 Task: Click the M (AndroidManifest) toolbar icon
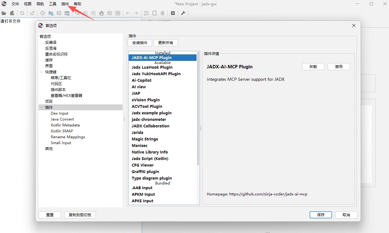(x=118, y=13)
